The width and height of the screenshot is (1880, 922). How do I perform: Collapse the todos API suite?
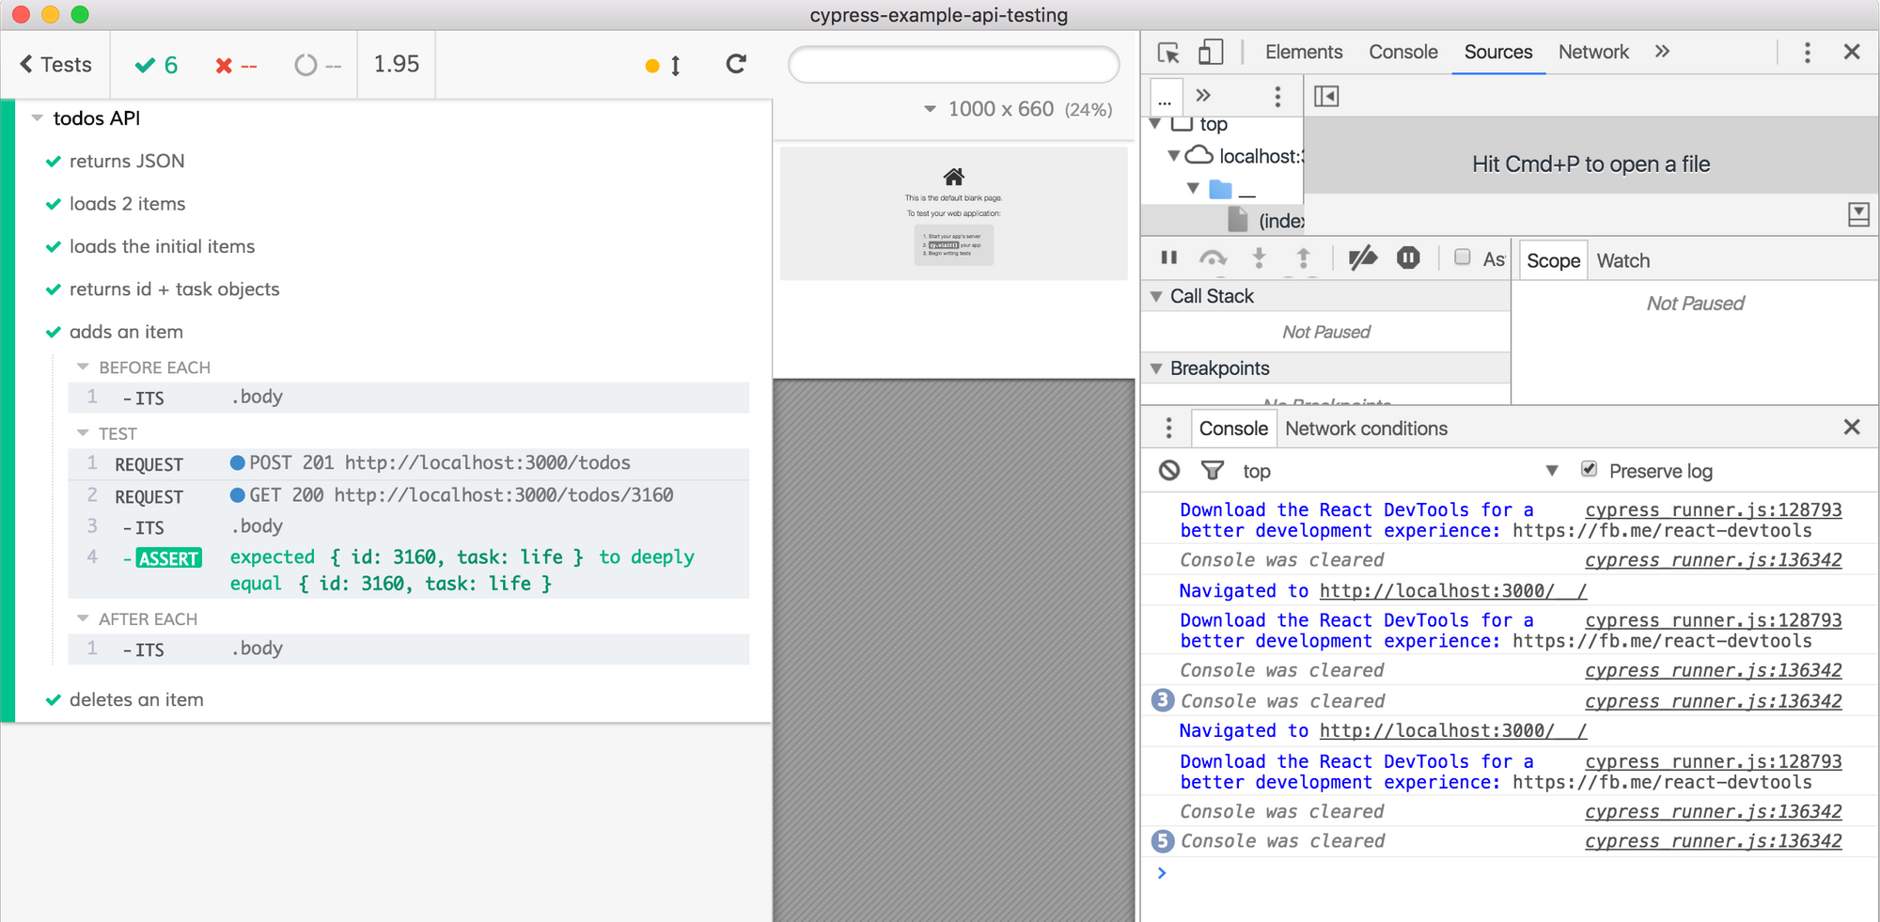click(x=38, y=118)
